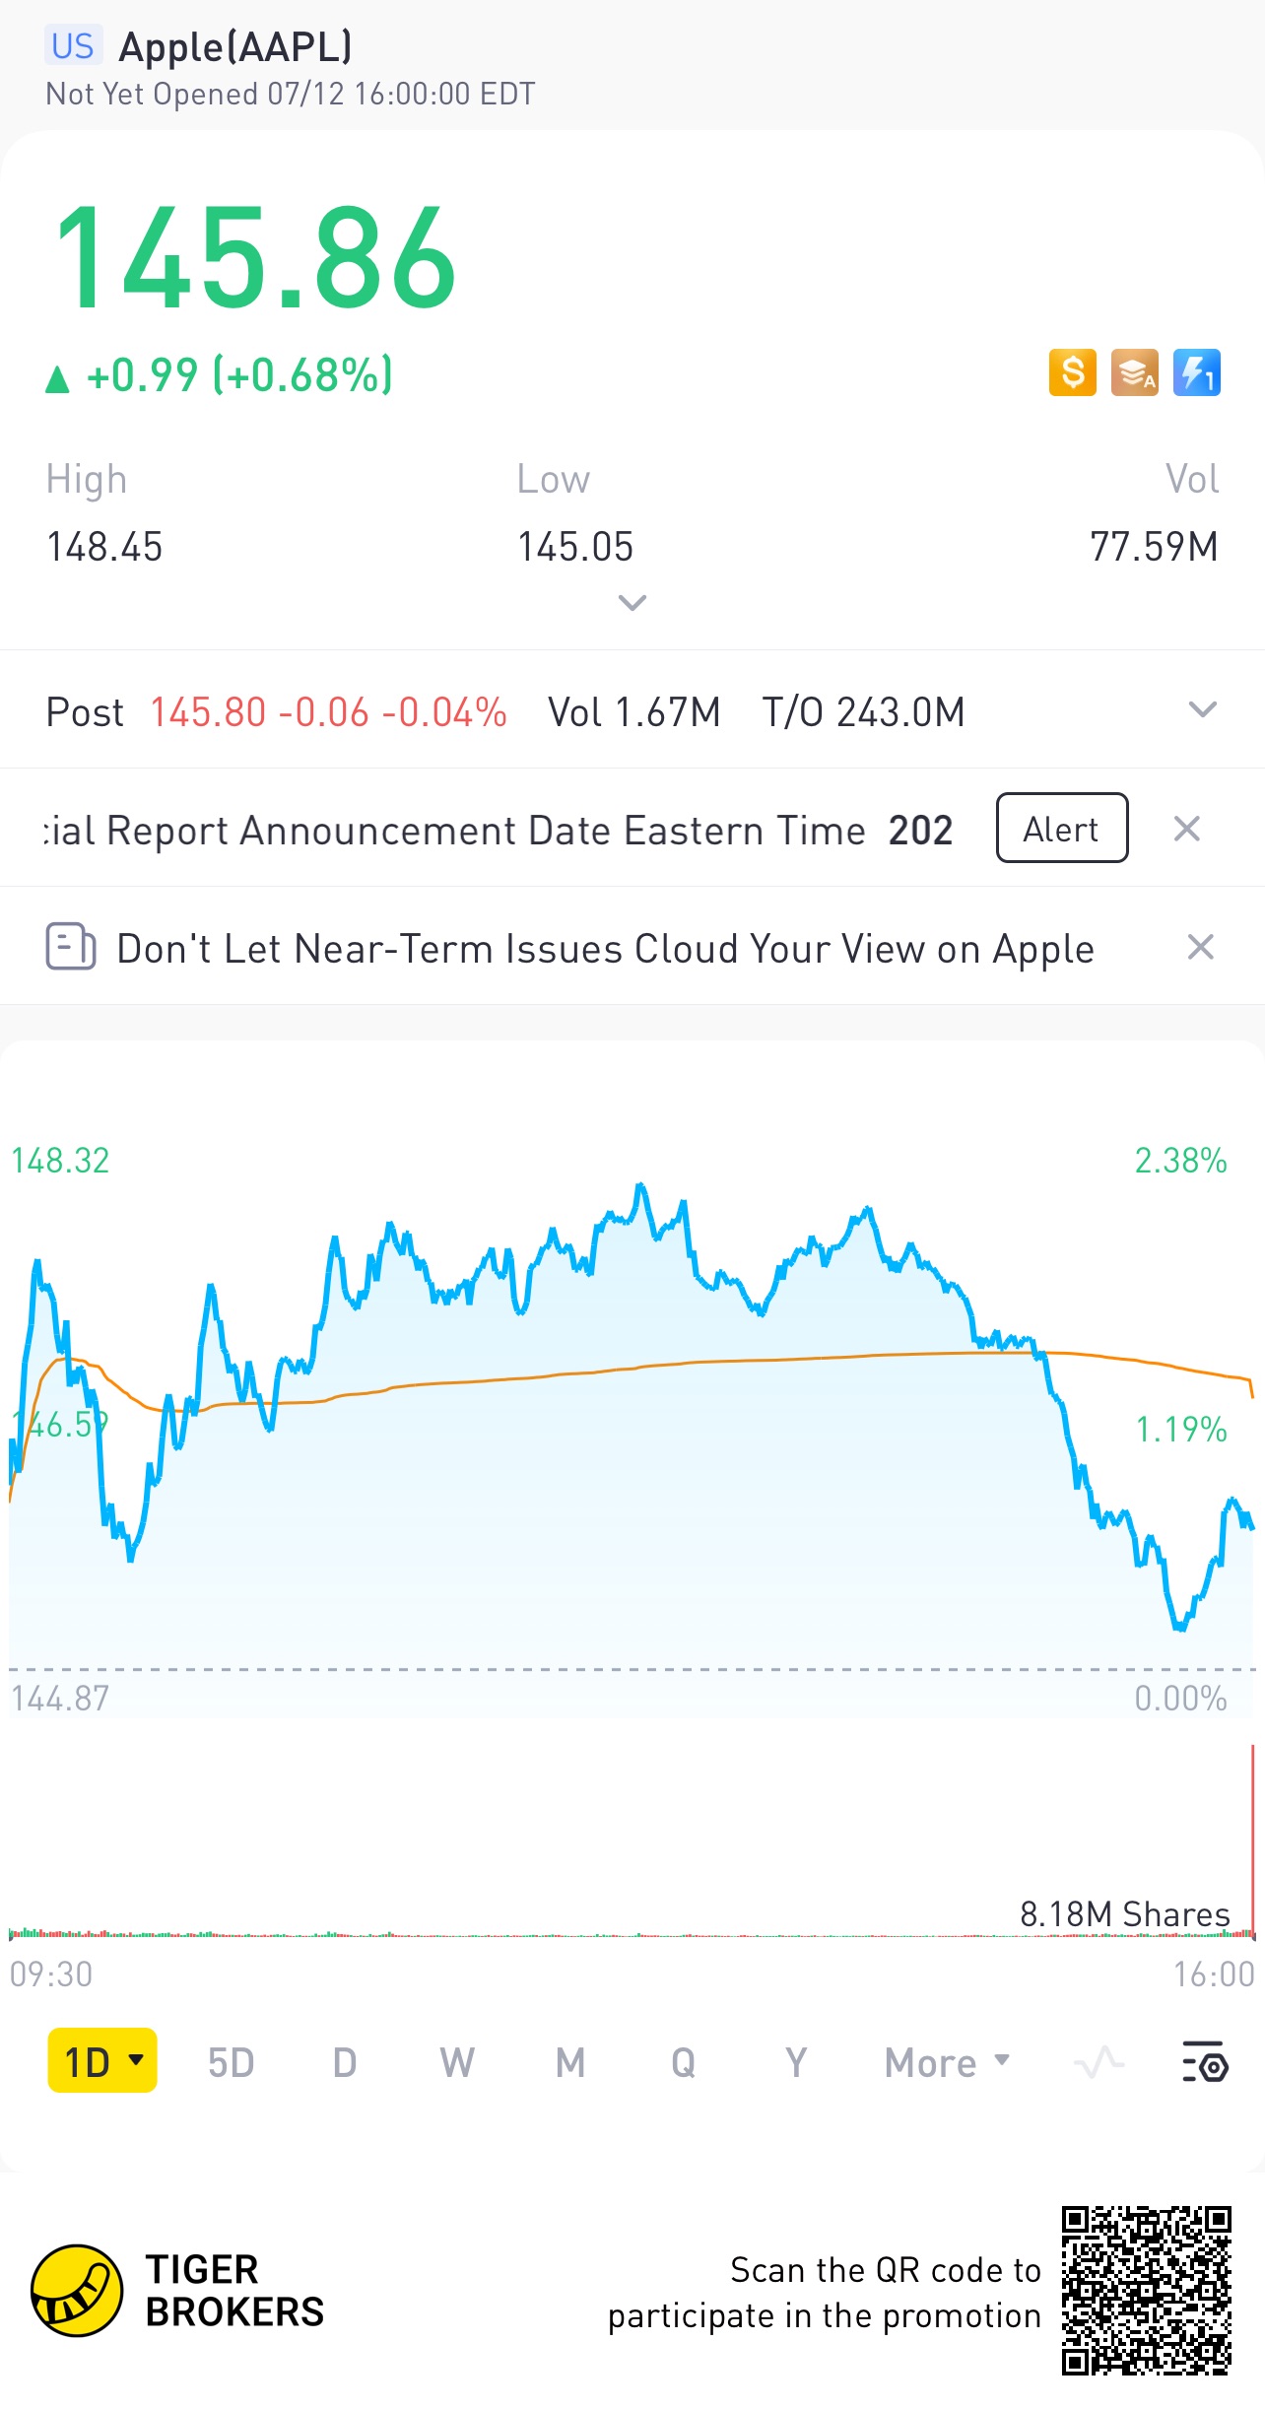1265x2409 pixels.
Task: Tap the stacked coins margin icon
Action: point(1134,373)
